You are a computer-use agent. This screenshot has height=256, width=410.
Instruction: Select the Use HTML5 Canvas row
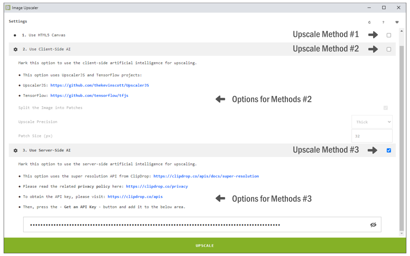(202, 35)
